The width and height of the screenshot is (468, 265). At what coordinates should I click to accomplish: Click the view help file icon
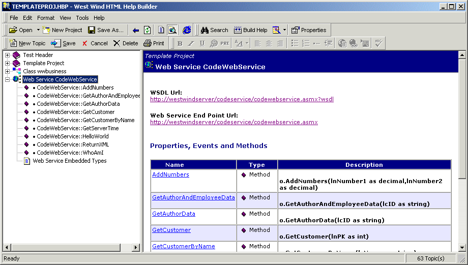276,30
